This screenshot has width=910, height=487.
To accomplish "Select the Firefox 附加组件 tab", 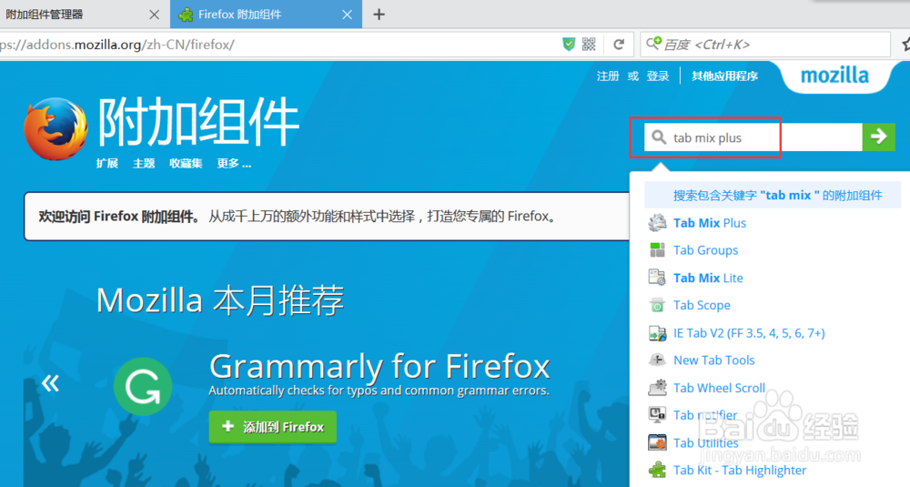I will click(x=266, y=15).
